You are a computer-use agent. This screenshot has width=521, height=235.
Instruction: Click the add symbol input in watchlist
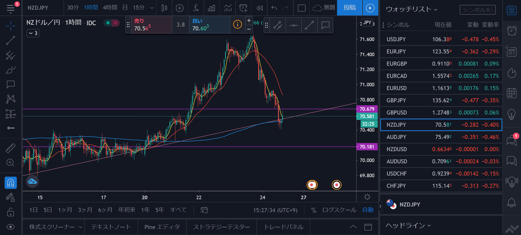tap(478, 10)
